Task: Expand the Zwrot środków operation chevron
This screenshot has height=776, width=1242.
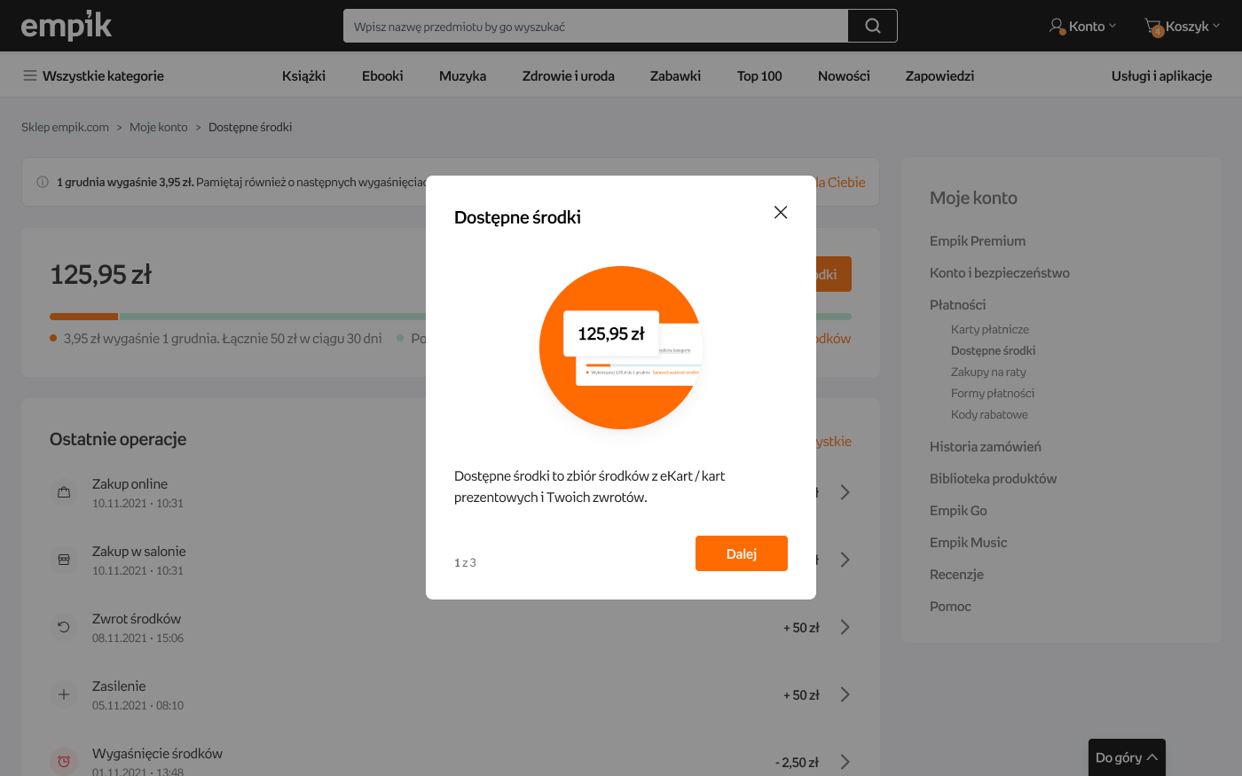Action: pyautogui.click(x=845, y=627)
